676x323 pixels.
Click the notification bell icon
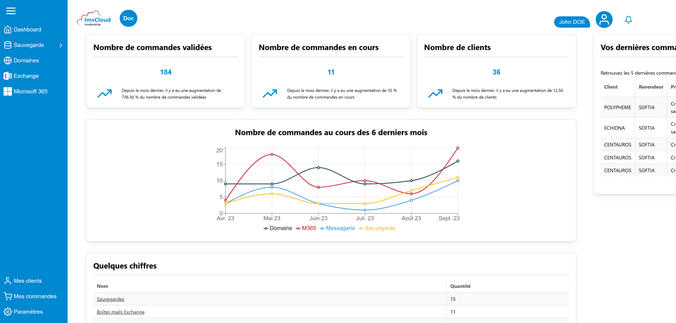point(628,20)
